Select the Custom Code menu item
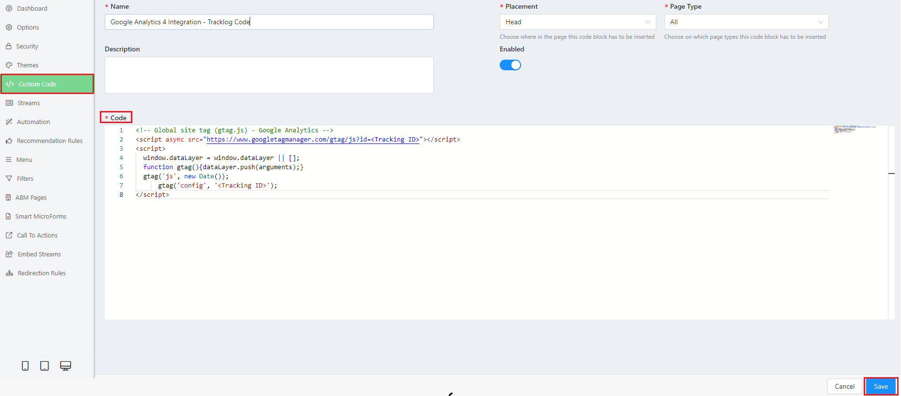Viewport: 901px width, 396px height. (x=47, y=84)
